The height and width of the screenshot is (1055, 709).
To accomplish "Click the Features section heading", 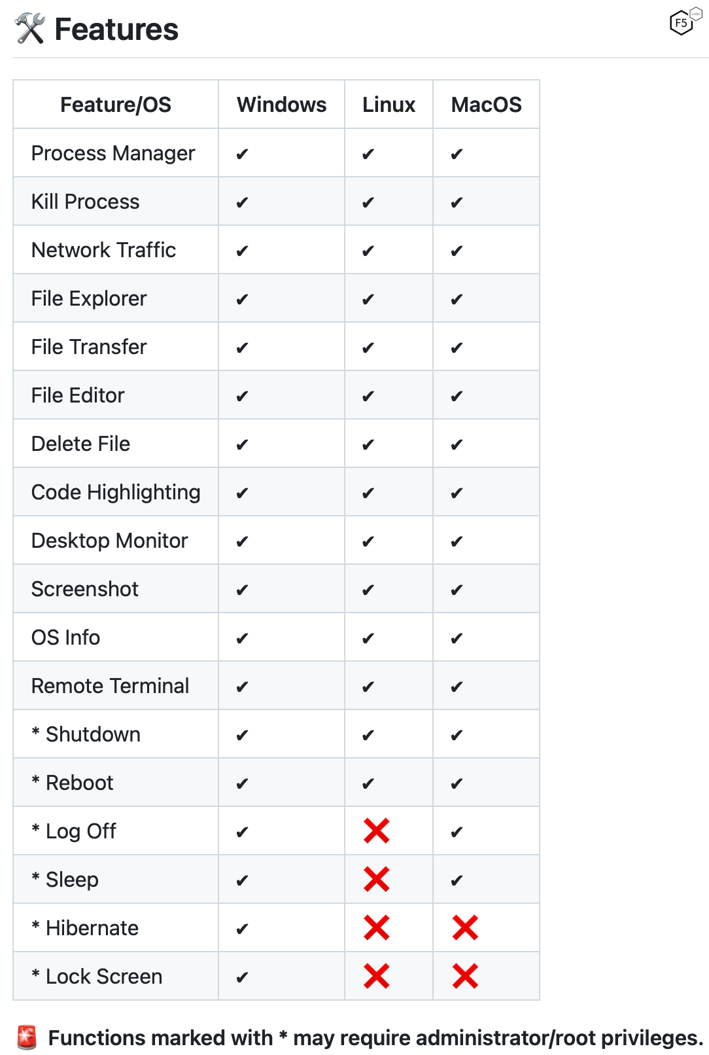I will tap(116, 29).
